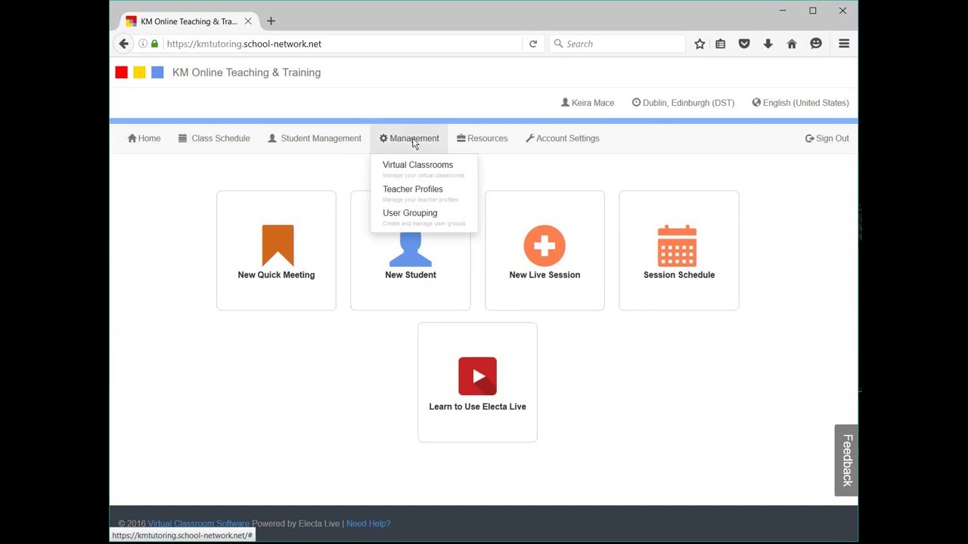Click the browser address bar URL
This screenshot has width=968, height=544.
click(244, 44)
